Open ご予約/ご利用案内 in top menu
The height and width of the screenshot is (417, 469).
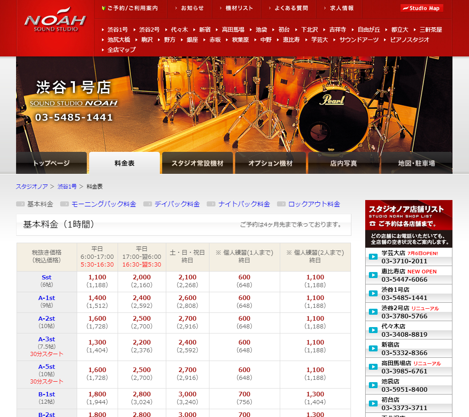pos(132,8)
